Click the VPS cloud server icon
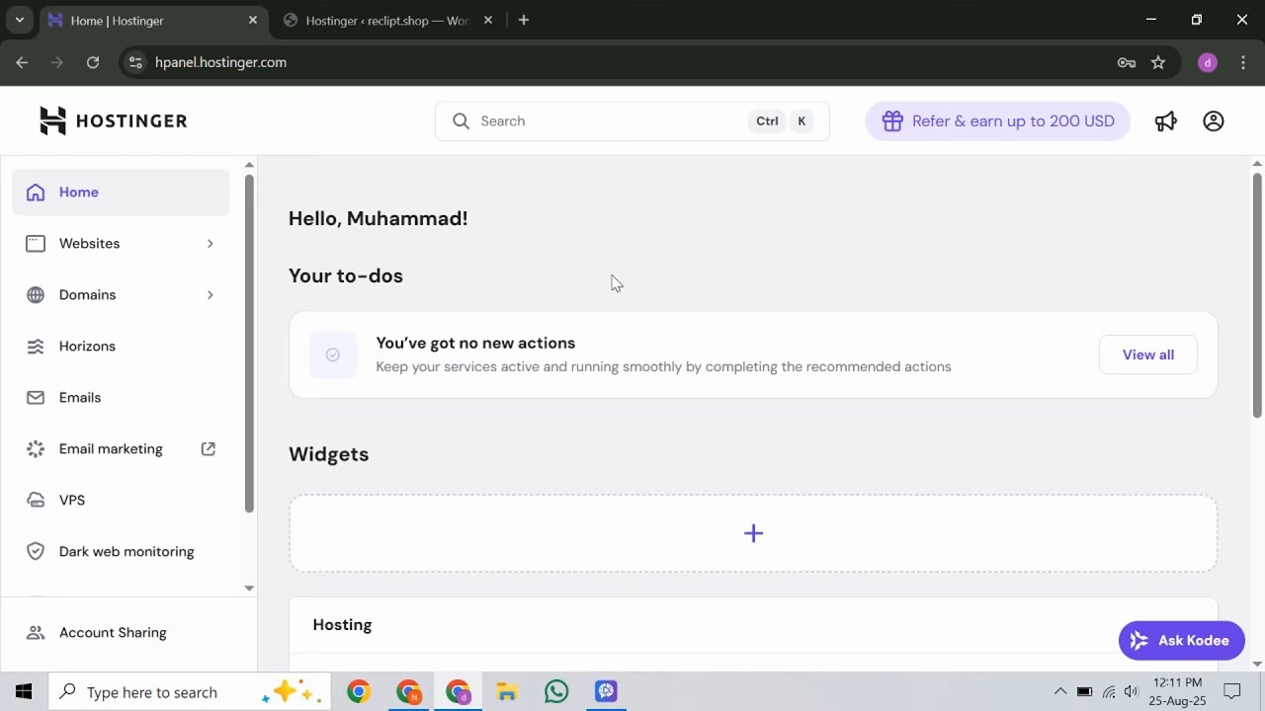The image size is (1265, 711). pyautogui.click(x=36, y=501)
